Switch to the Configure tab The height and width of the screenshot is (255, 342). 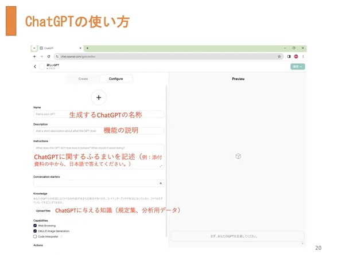tap(116, 79)
